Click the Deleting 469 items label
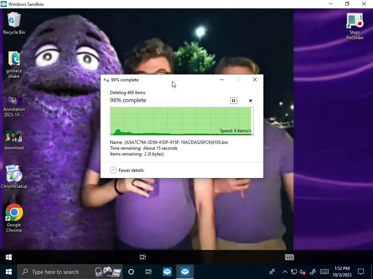This screenshot has width=373, height=279. pyautogui.click(x=127, y=93)
